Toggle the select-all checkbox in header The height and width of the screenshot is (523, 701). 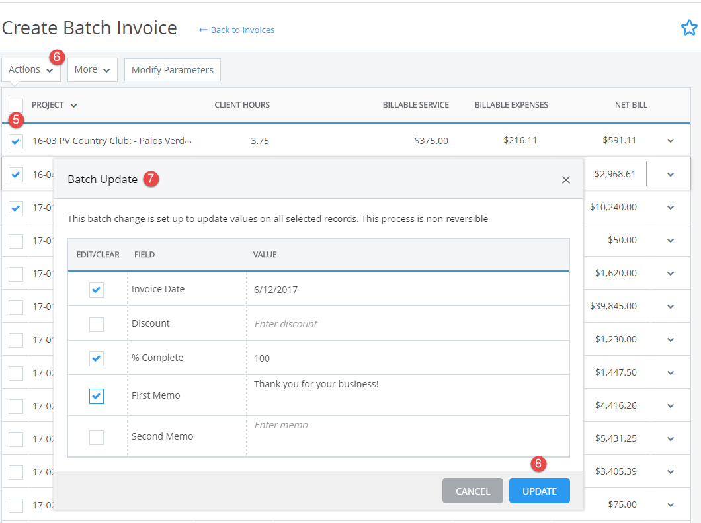15,104
